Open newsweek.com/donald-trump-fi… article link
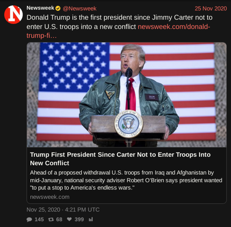The height and width of the screenshot is (227, 231). point(118,31)
